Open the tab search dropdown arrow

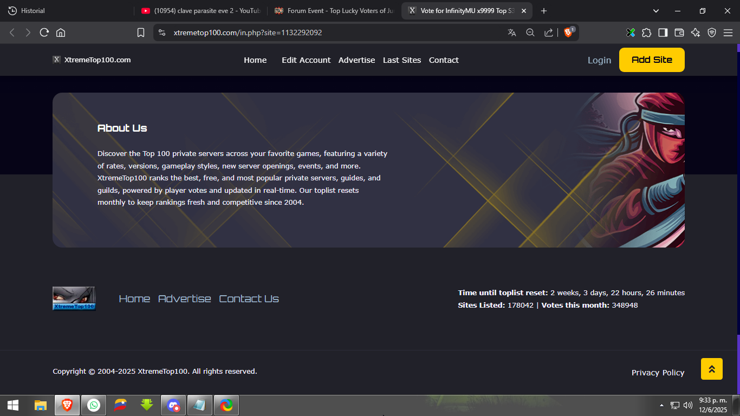tap(656, 11)
